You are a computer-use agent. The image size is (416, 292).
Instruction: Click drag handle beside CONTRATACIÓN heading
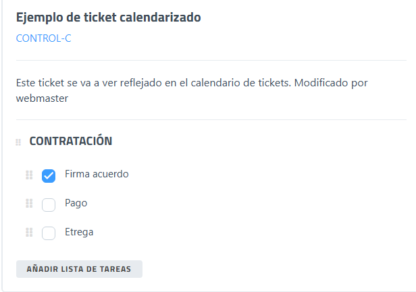[x=18, y=142]
